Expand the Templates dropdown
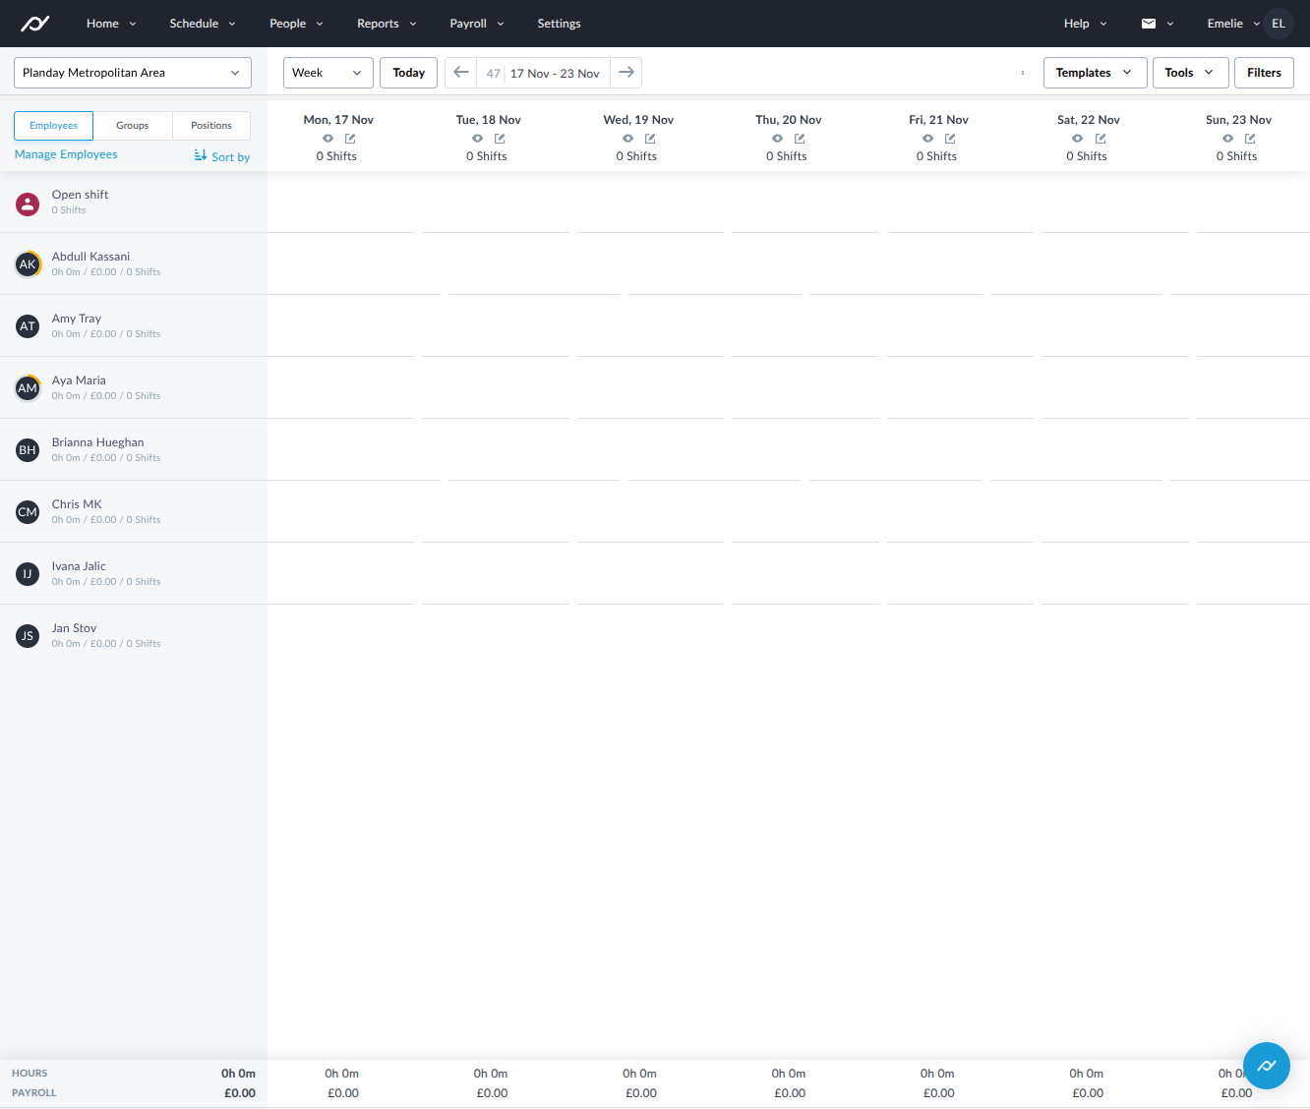 pyautogui.click(x=1094, y=72)
